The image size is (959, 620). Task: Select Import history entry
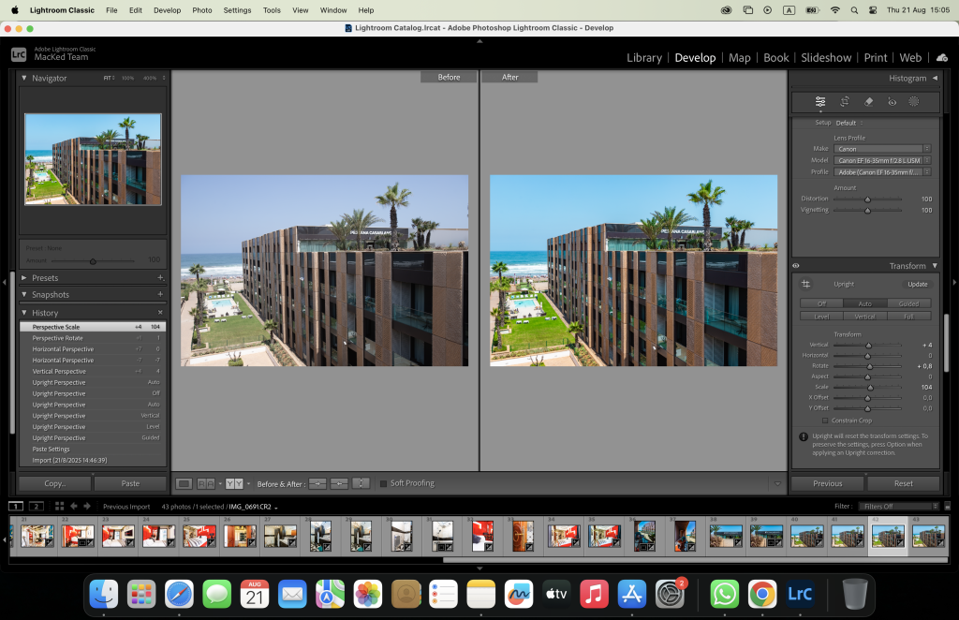point(93,461)
